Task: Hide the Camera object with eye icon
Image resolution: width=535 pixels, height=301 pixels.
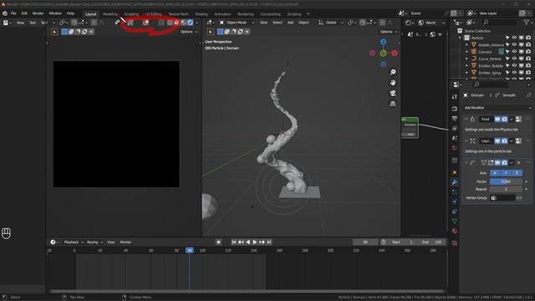Action: click(514, 52)
